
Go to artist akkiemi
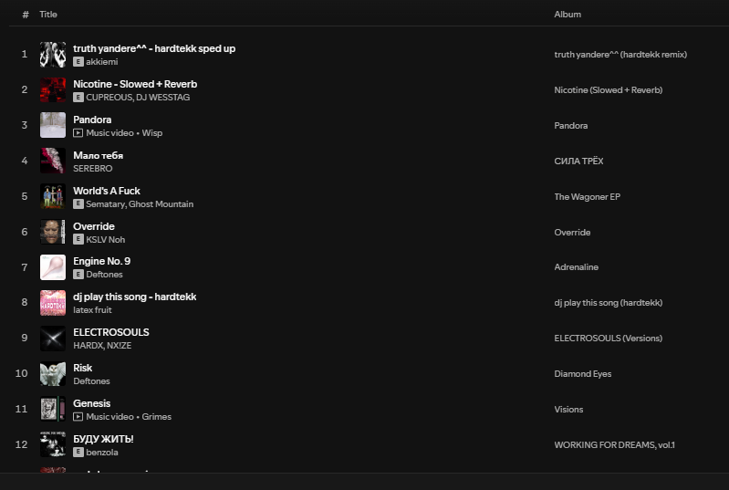coord(102,62)
